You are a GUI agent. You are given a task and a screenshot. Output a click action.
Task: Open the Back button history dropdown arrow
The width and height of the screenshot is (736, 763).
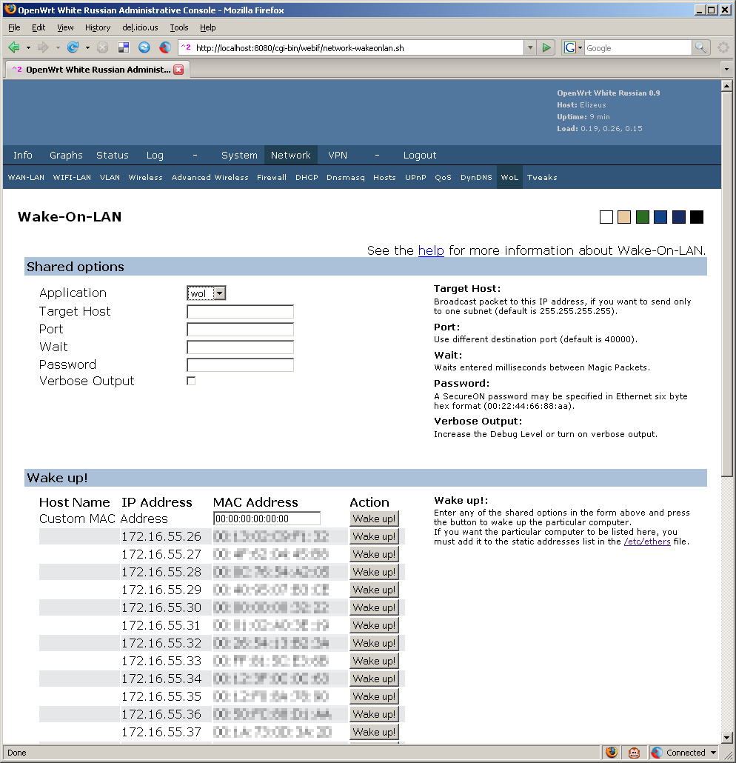click(28, 47)
